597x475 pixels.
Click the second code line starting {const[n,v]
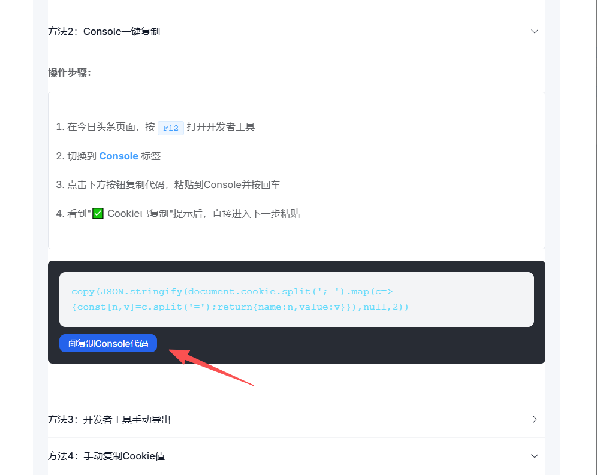click(240, 307)
